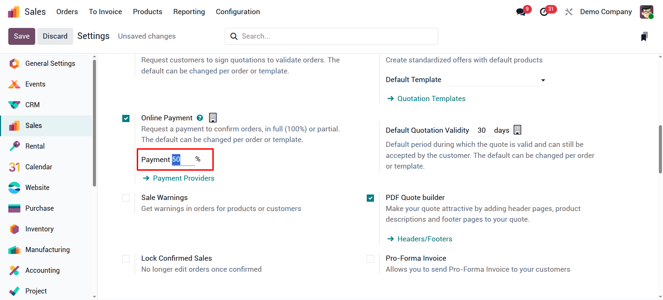Viewport: 663px width, 300px height.
Task: Click the company building icon beside Online Payment
Action: [x=213, y=118]
